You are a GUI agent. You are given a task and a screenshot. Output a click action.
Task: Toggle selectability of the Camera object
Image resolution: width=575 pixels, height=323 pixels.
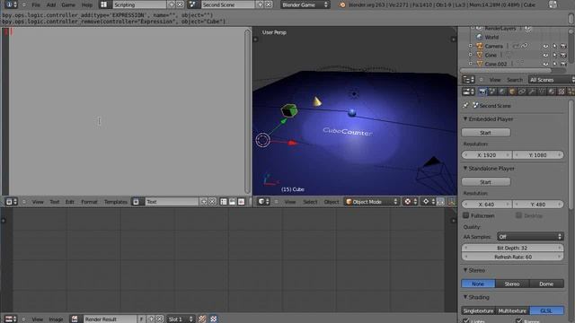click(555, 46)
